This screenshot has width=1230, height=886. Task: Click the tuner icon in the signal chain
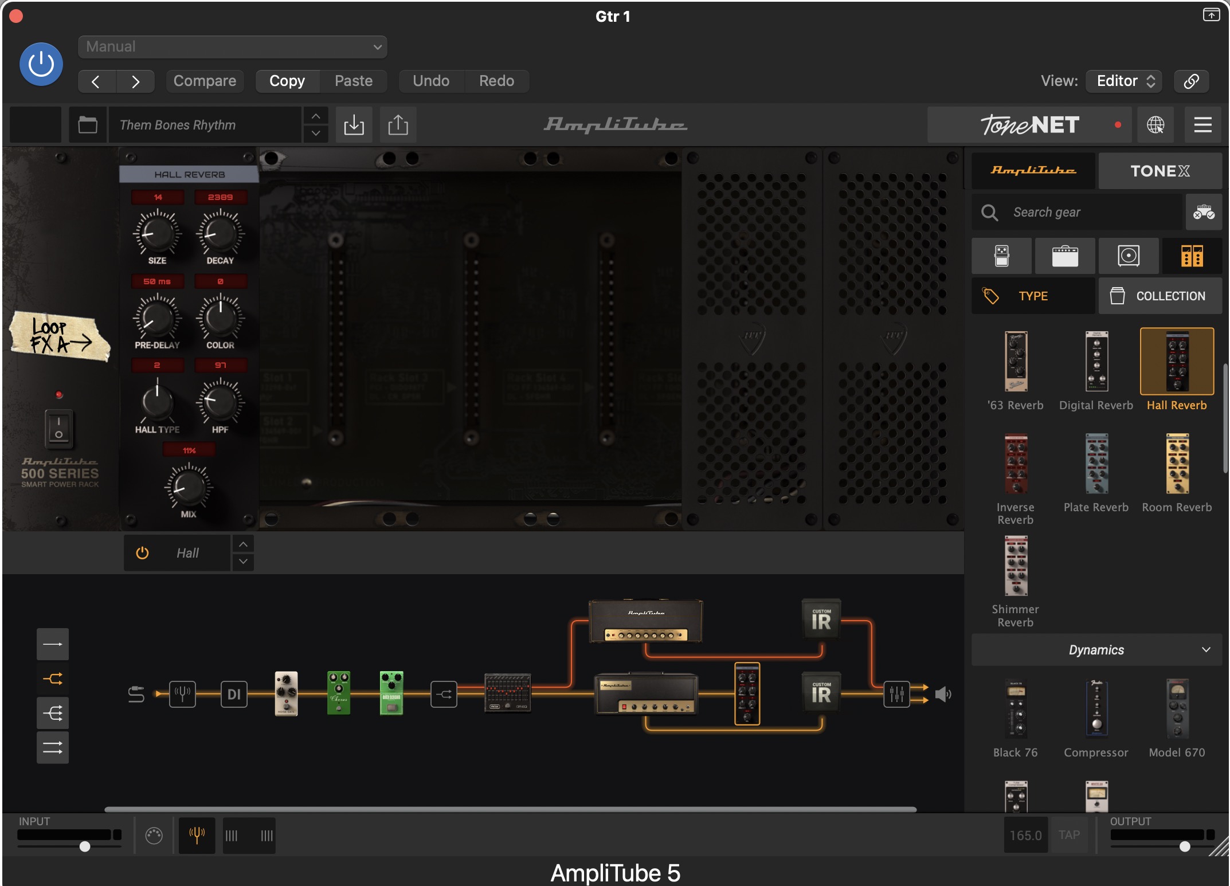coord(182,694)
